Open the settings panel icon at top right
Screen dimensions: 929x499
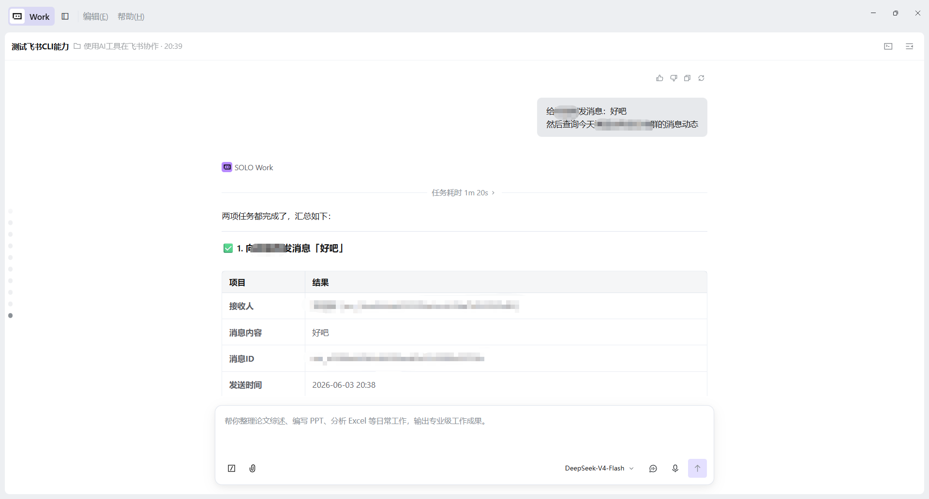point(910,46)
